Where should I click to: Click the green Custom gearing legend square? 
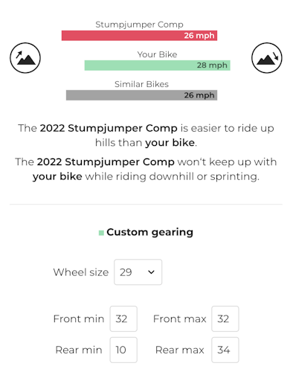[101, 233]
